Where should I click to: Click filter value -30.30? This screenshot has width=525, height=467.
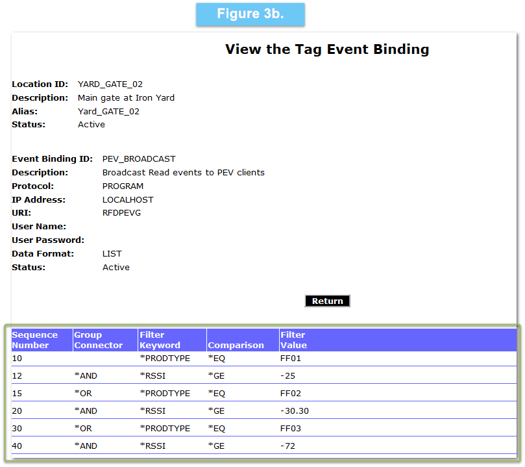295,411
